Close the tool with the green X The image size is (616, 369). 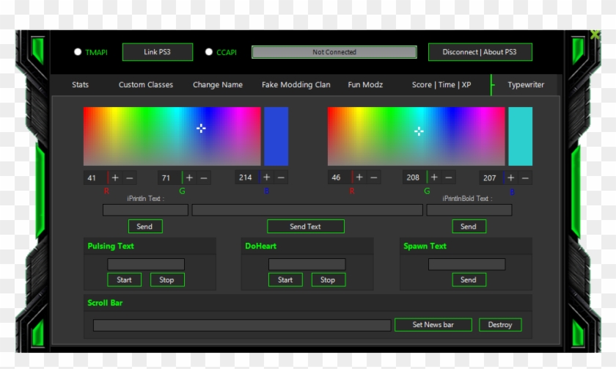point(595,34)
